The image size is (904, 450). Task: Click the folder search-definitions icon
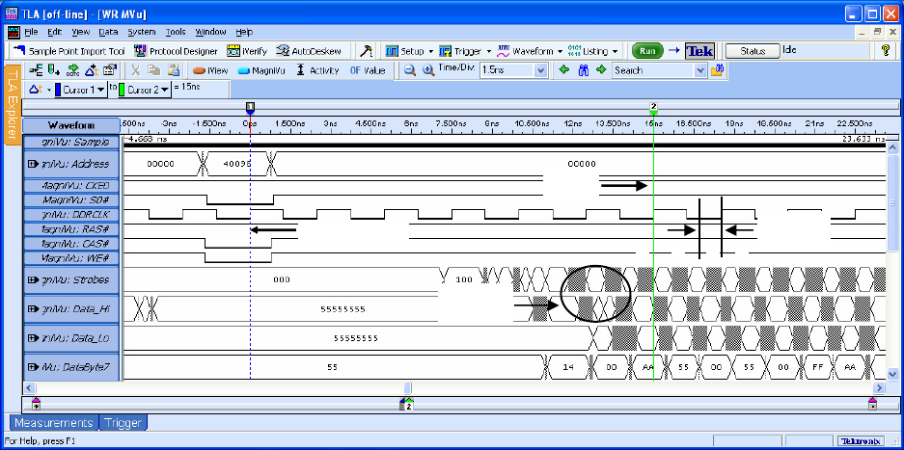(x=717, y=70)
